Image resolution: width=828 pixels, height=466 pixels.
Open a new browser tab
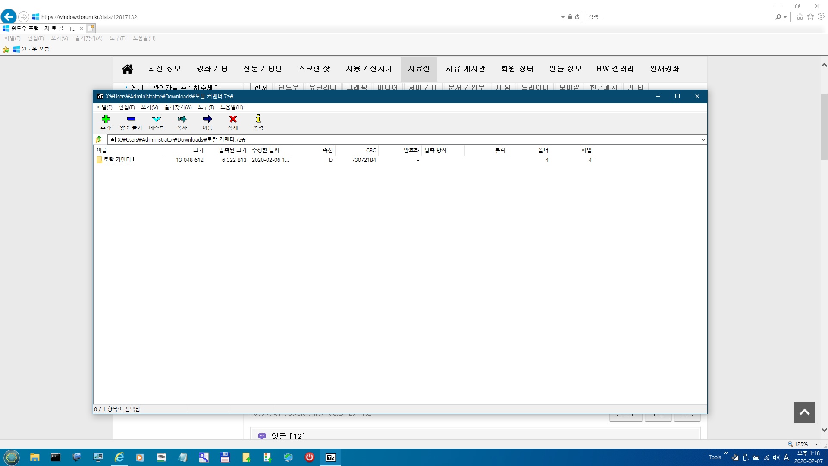(91, 28)
